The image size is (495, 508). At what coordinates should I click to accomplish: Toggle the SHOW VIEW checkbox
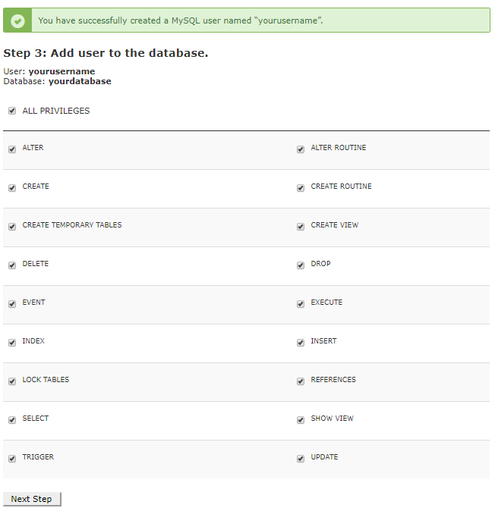pyautogui.click(x=301, y=420)
